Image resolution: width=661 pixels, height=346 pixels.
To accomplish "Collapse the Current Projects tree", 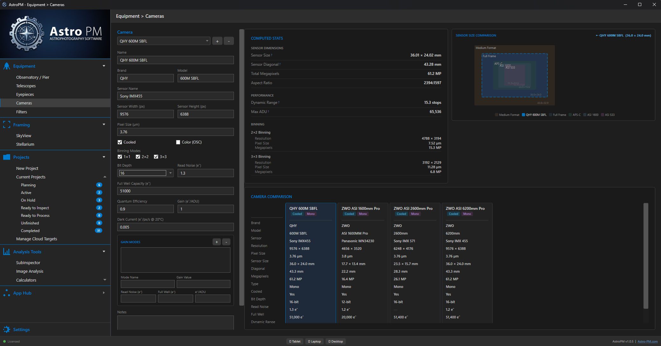I will [105, 177].
